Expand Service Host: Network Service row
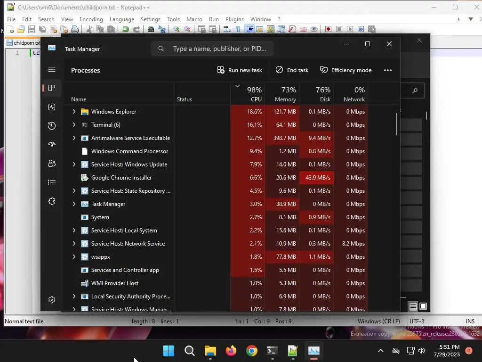This screenshot has width=482, height=362. 74,244
